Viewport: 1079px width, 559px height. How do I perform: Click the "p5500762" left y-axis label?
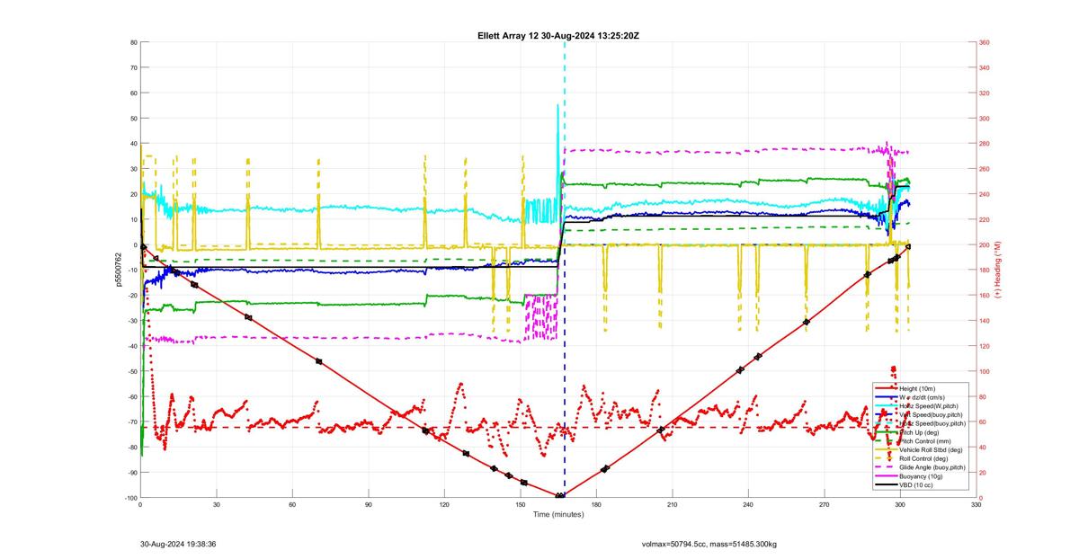(118, 271)
